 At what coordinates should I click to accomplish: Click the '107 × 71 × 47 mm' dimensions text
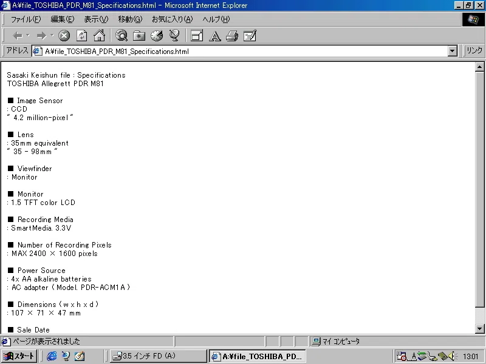point(46,313)
